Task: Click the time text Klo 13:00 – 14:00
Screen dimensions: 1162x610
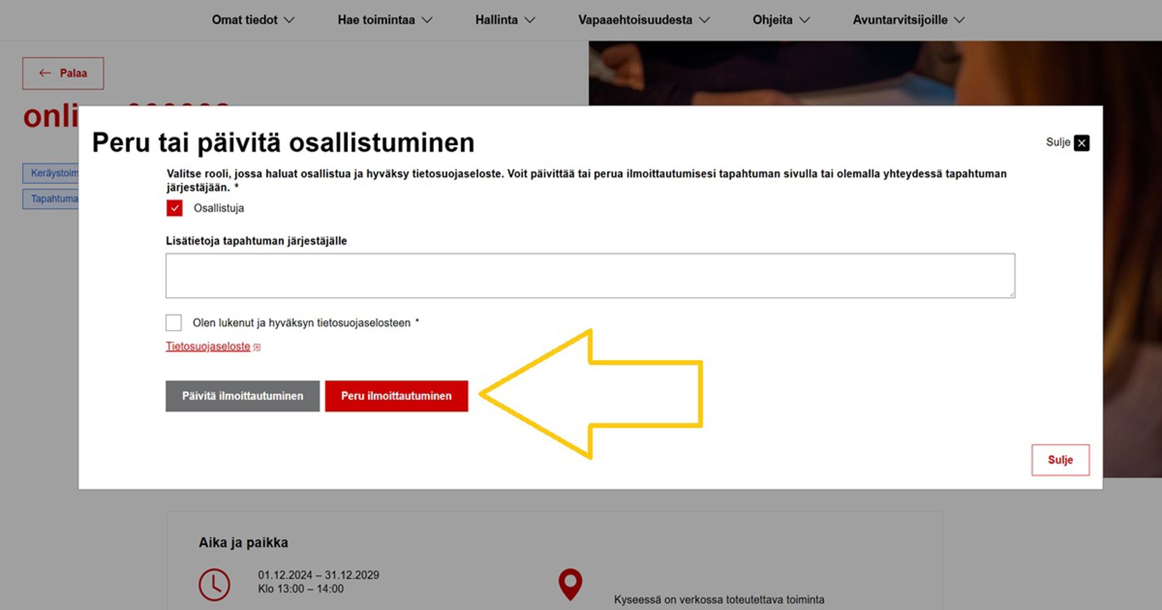Action: point(301,589)
